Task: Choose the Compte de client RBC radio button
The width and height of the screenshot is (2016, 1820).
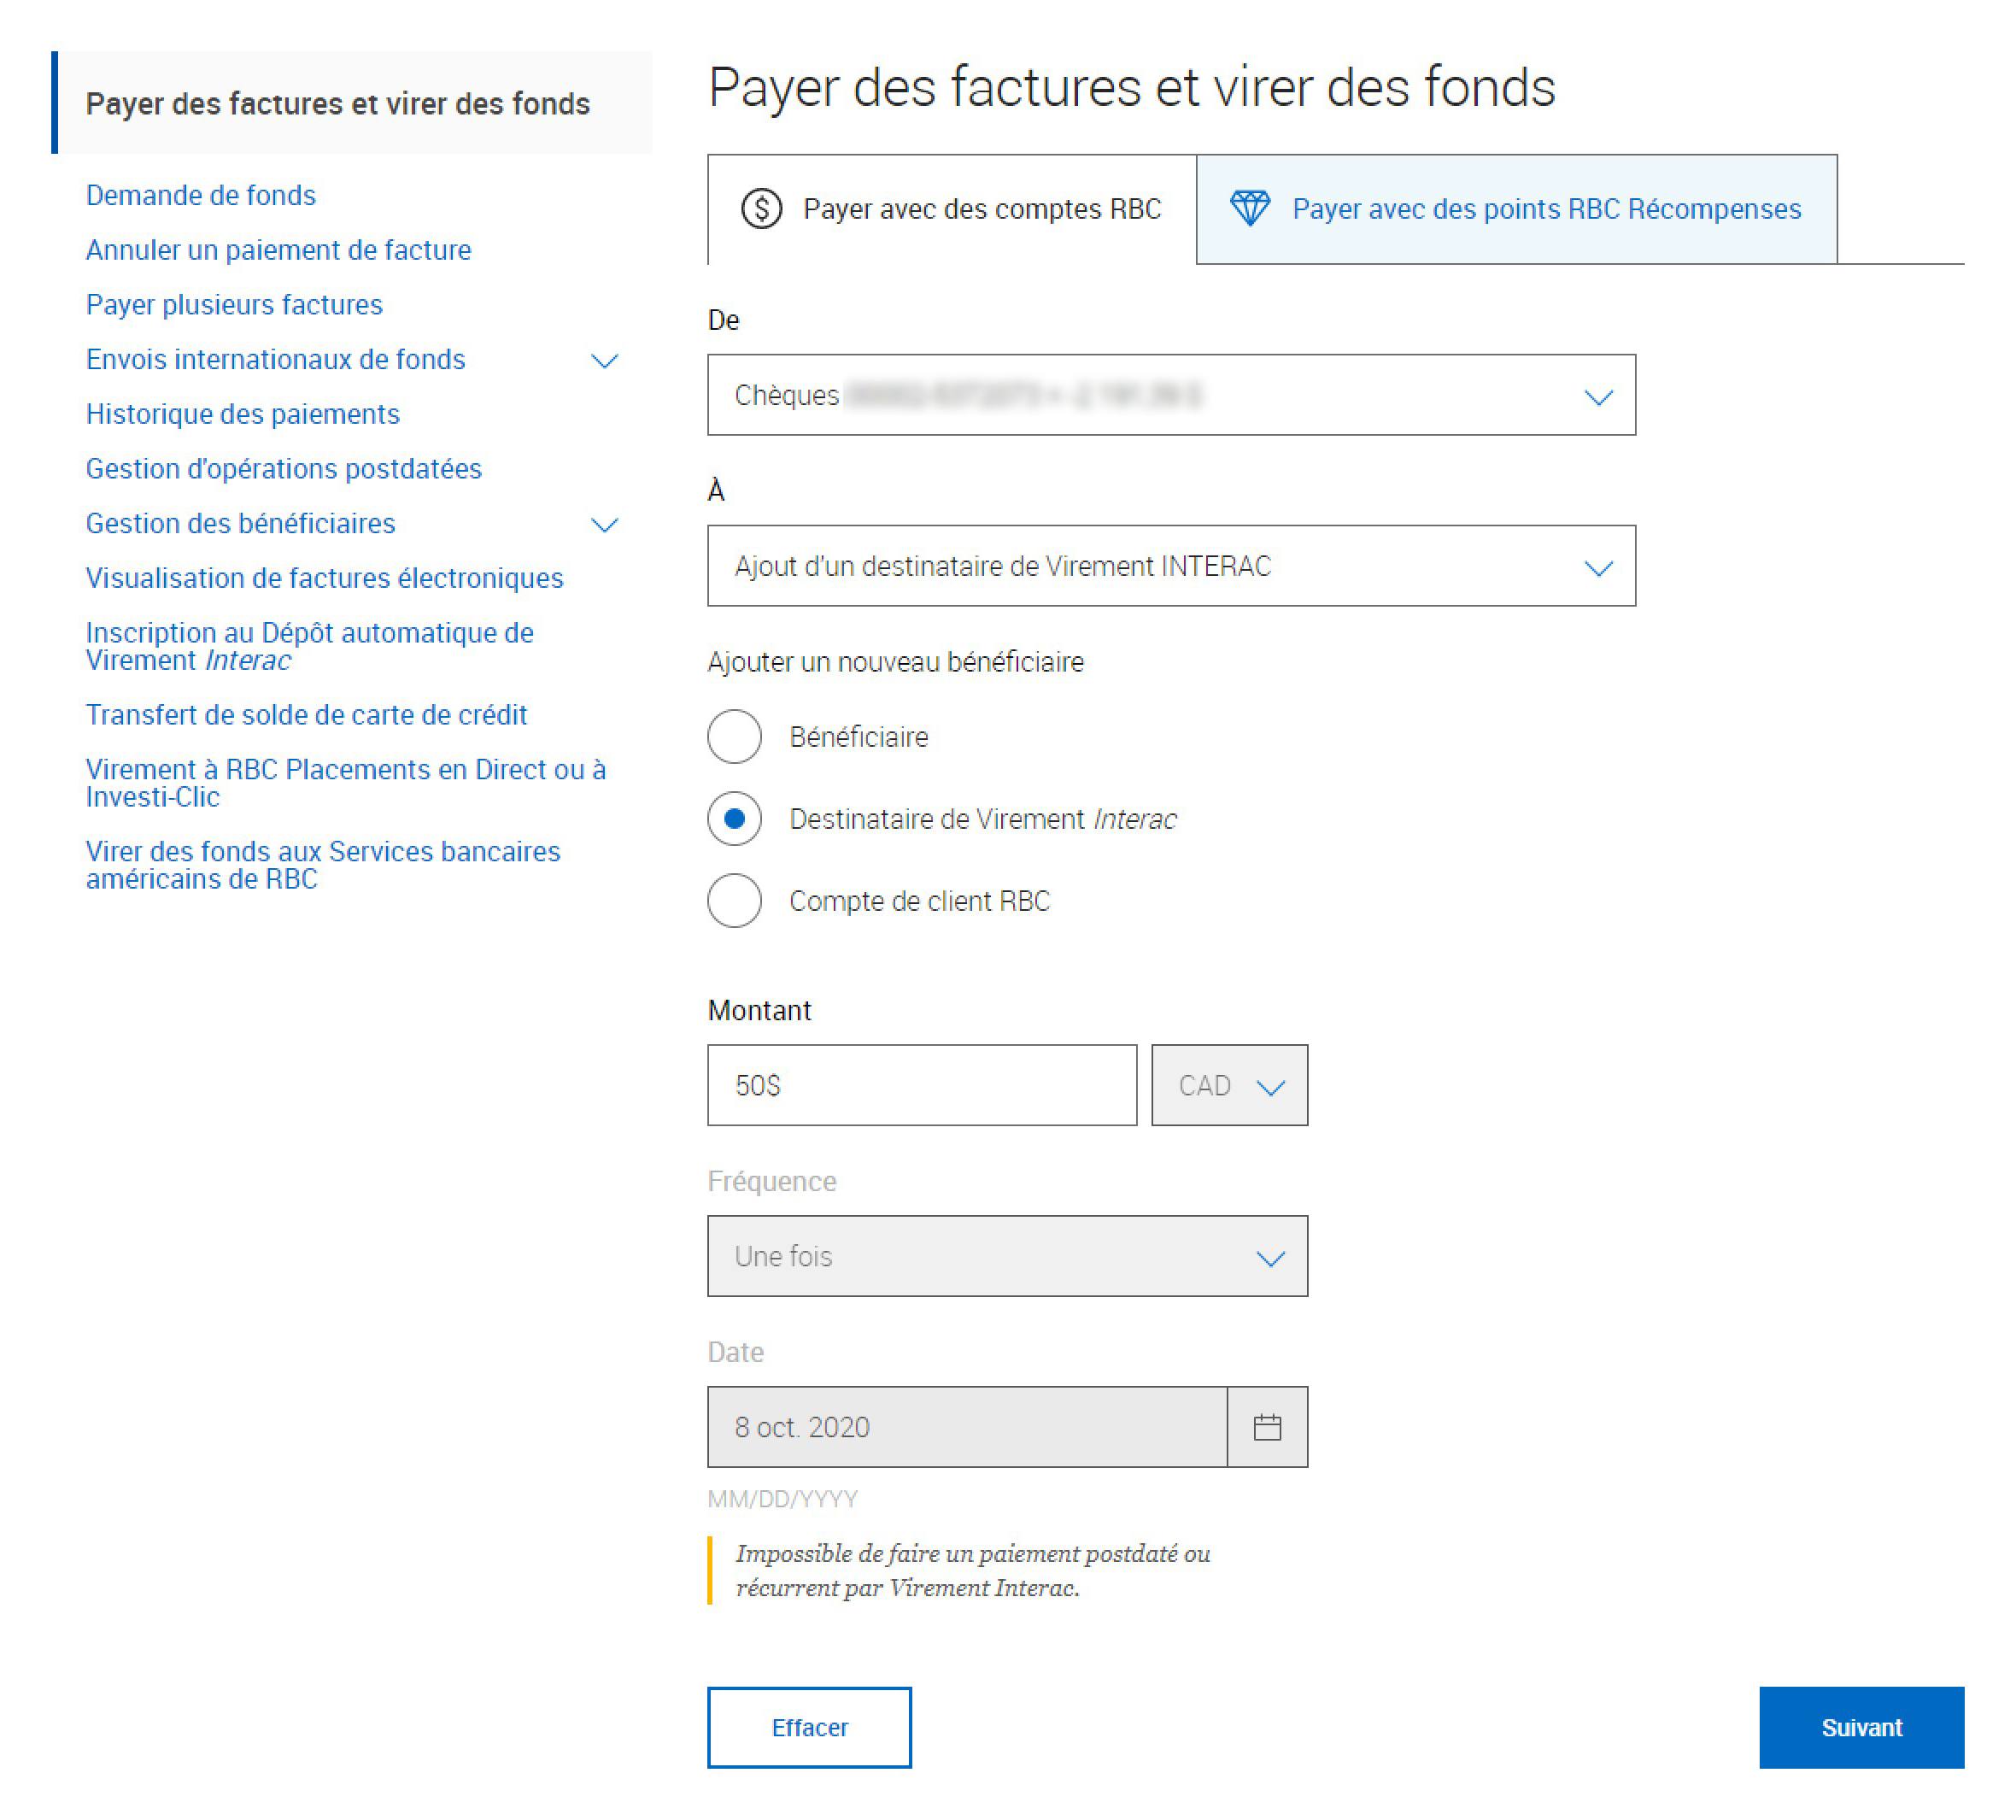Action: point(735,901)
